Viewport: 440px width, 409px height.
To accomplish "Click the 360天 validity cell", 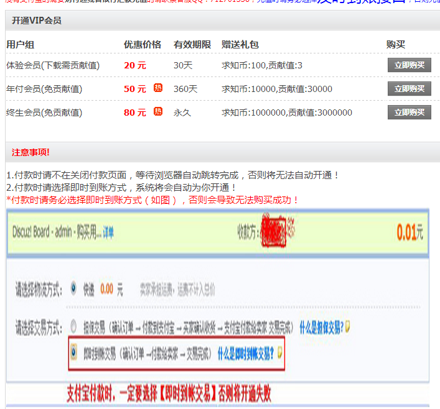I will pos(185,89).
